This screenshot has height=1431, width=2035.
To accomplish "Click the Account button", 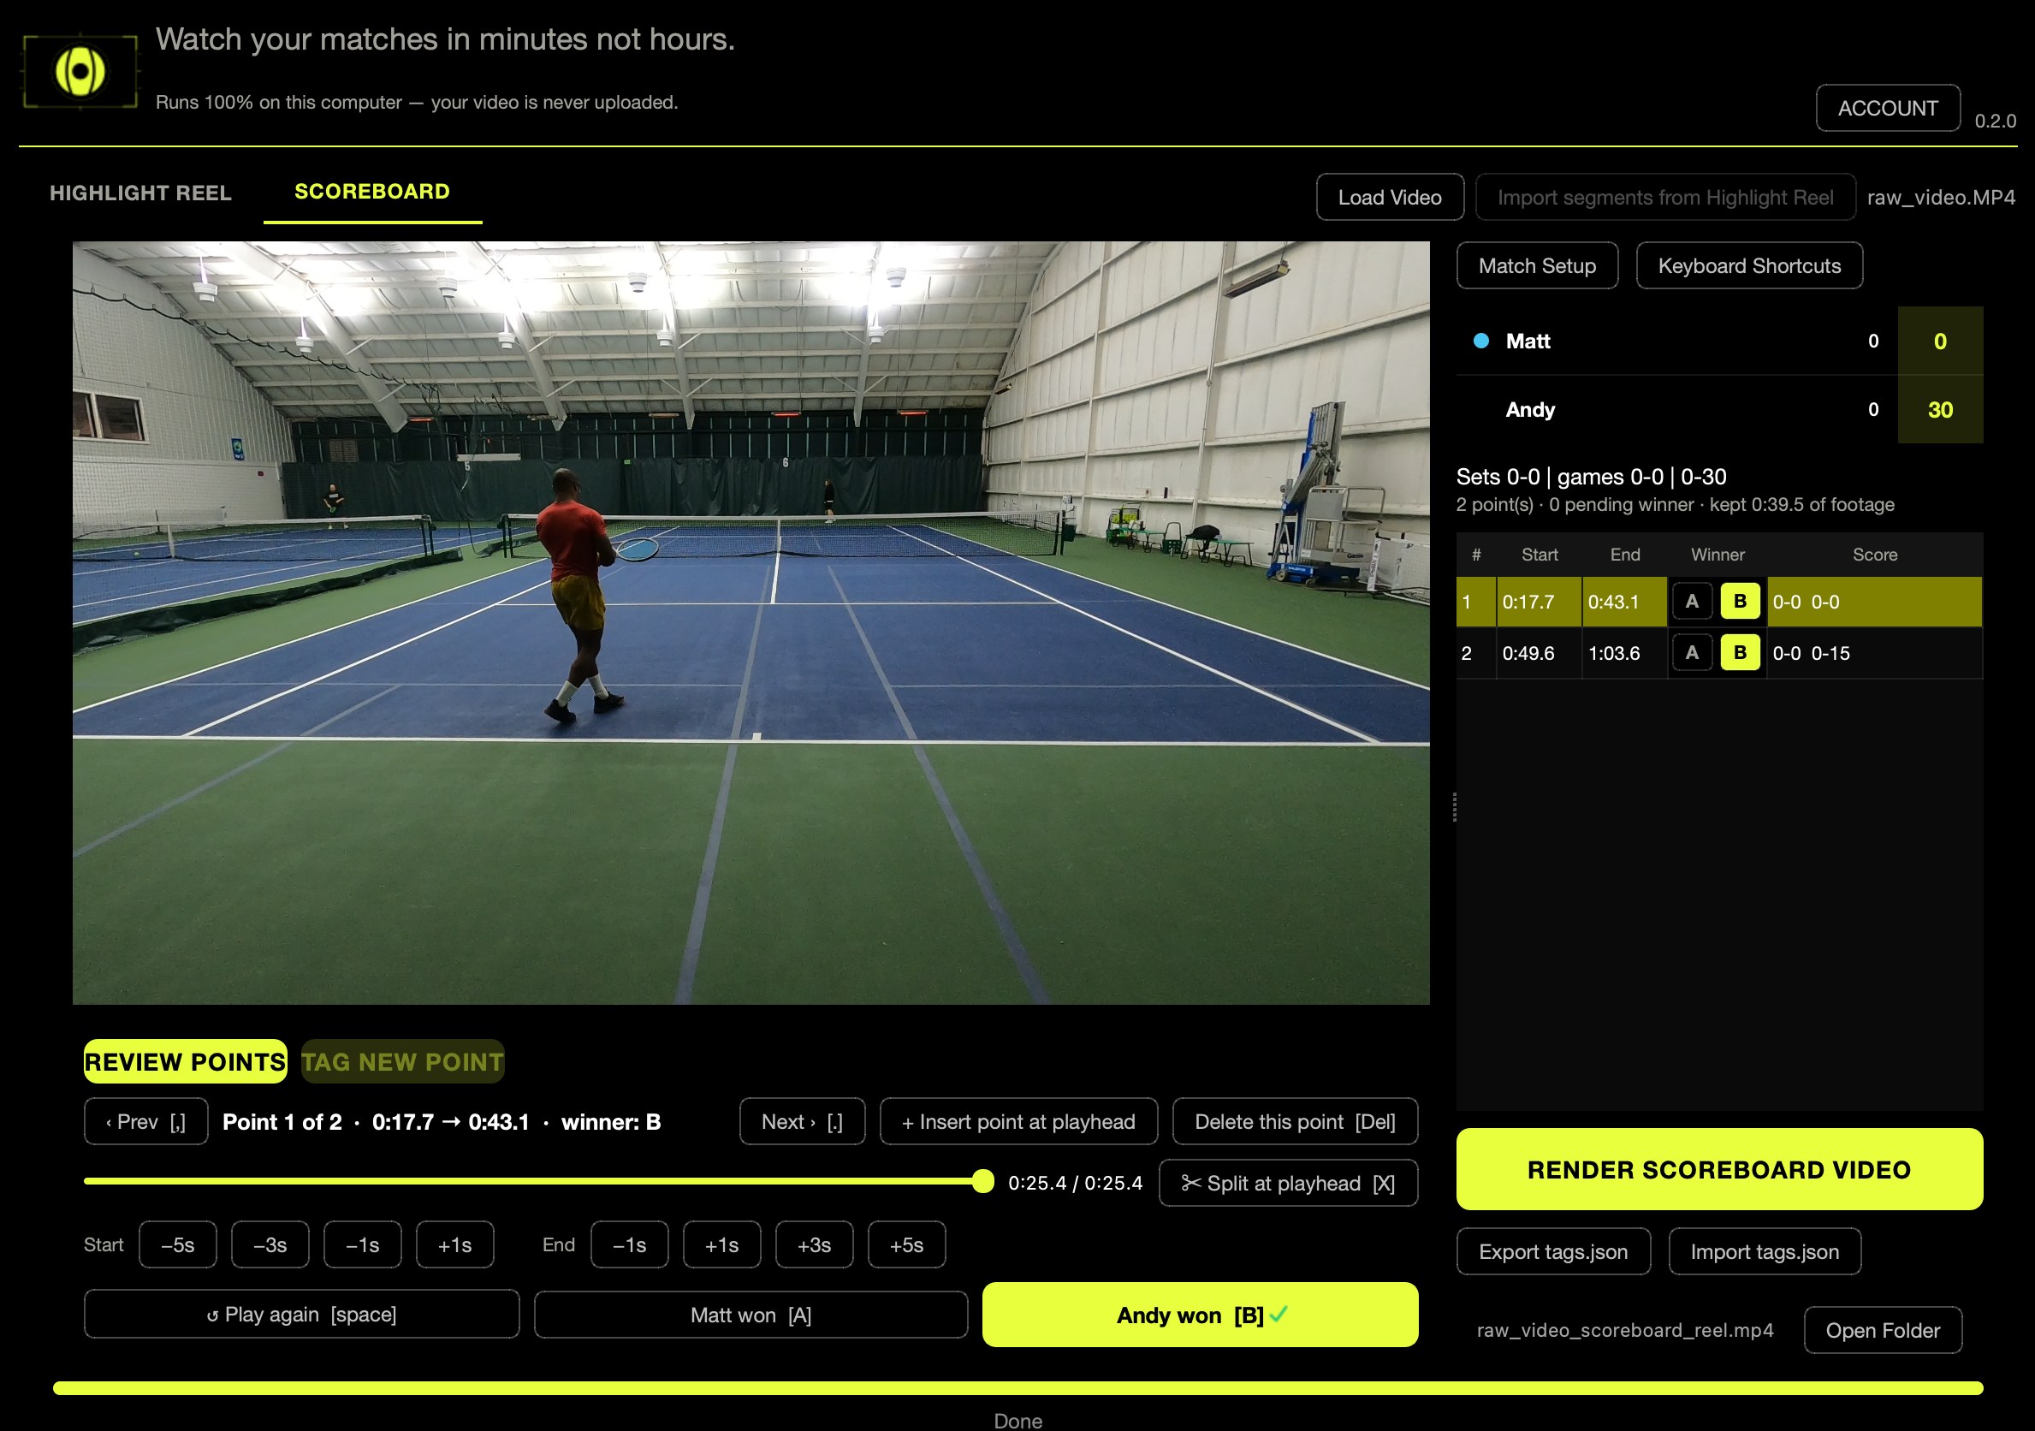I will 1888,108.
